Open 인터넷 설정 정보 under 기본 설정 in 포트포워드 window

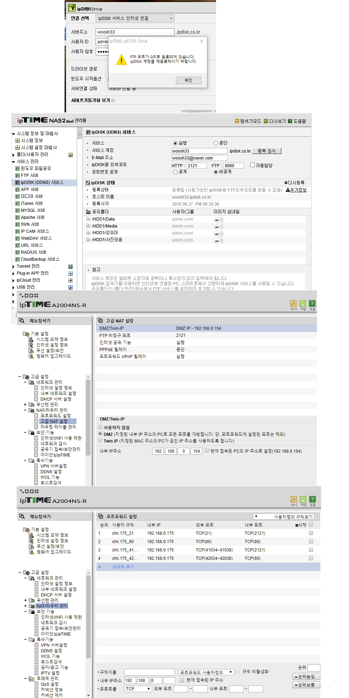pyautogui.click(x=52, y=541)
